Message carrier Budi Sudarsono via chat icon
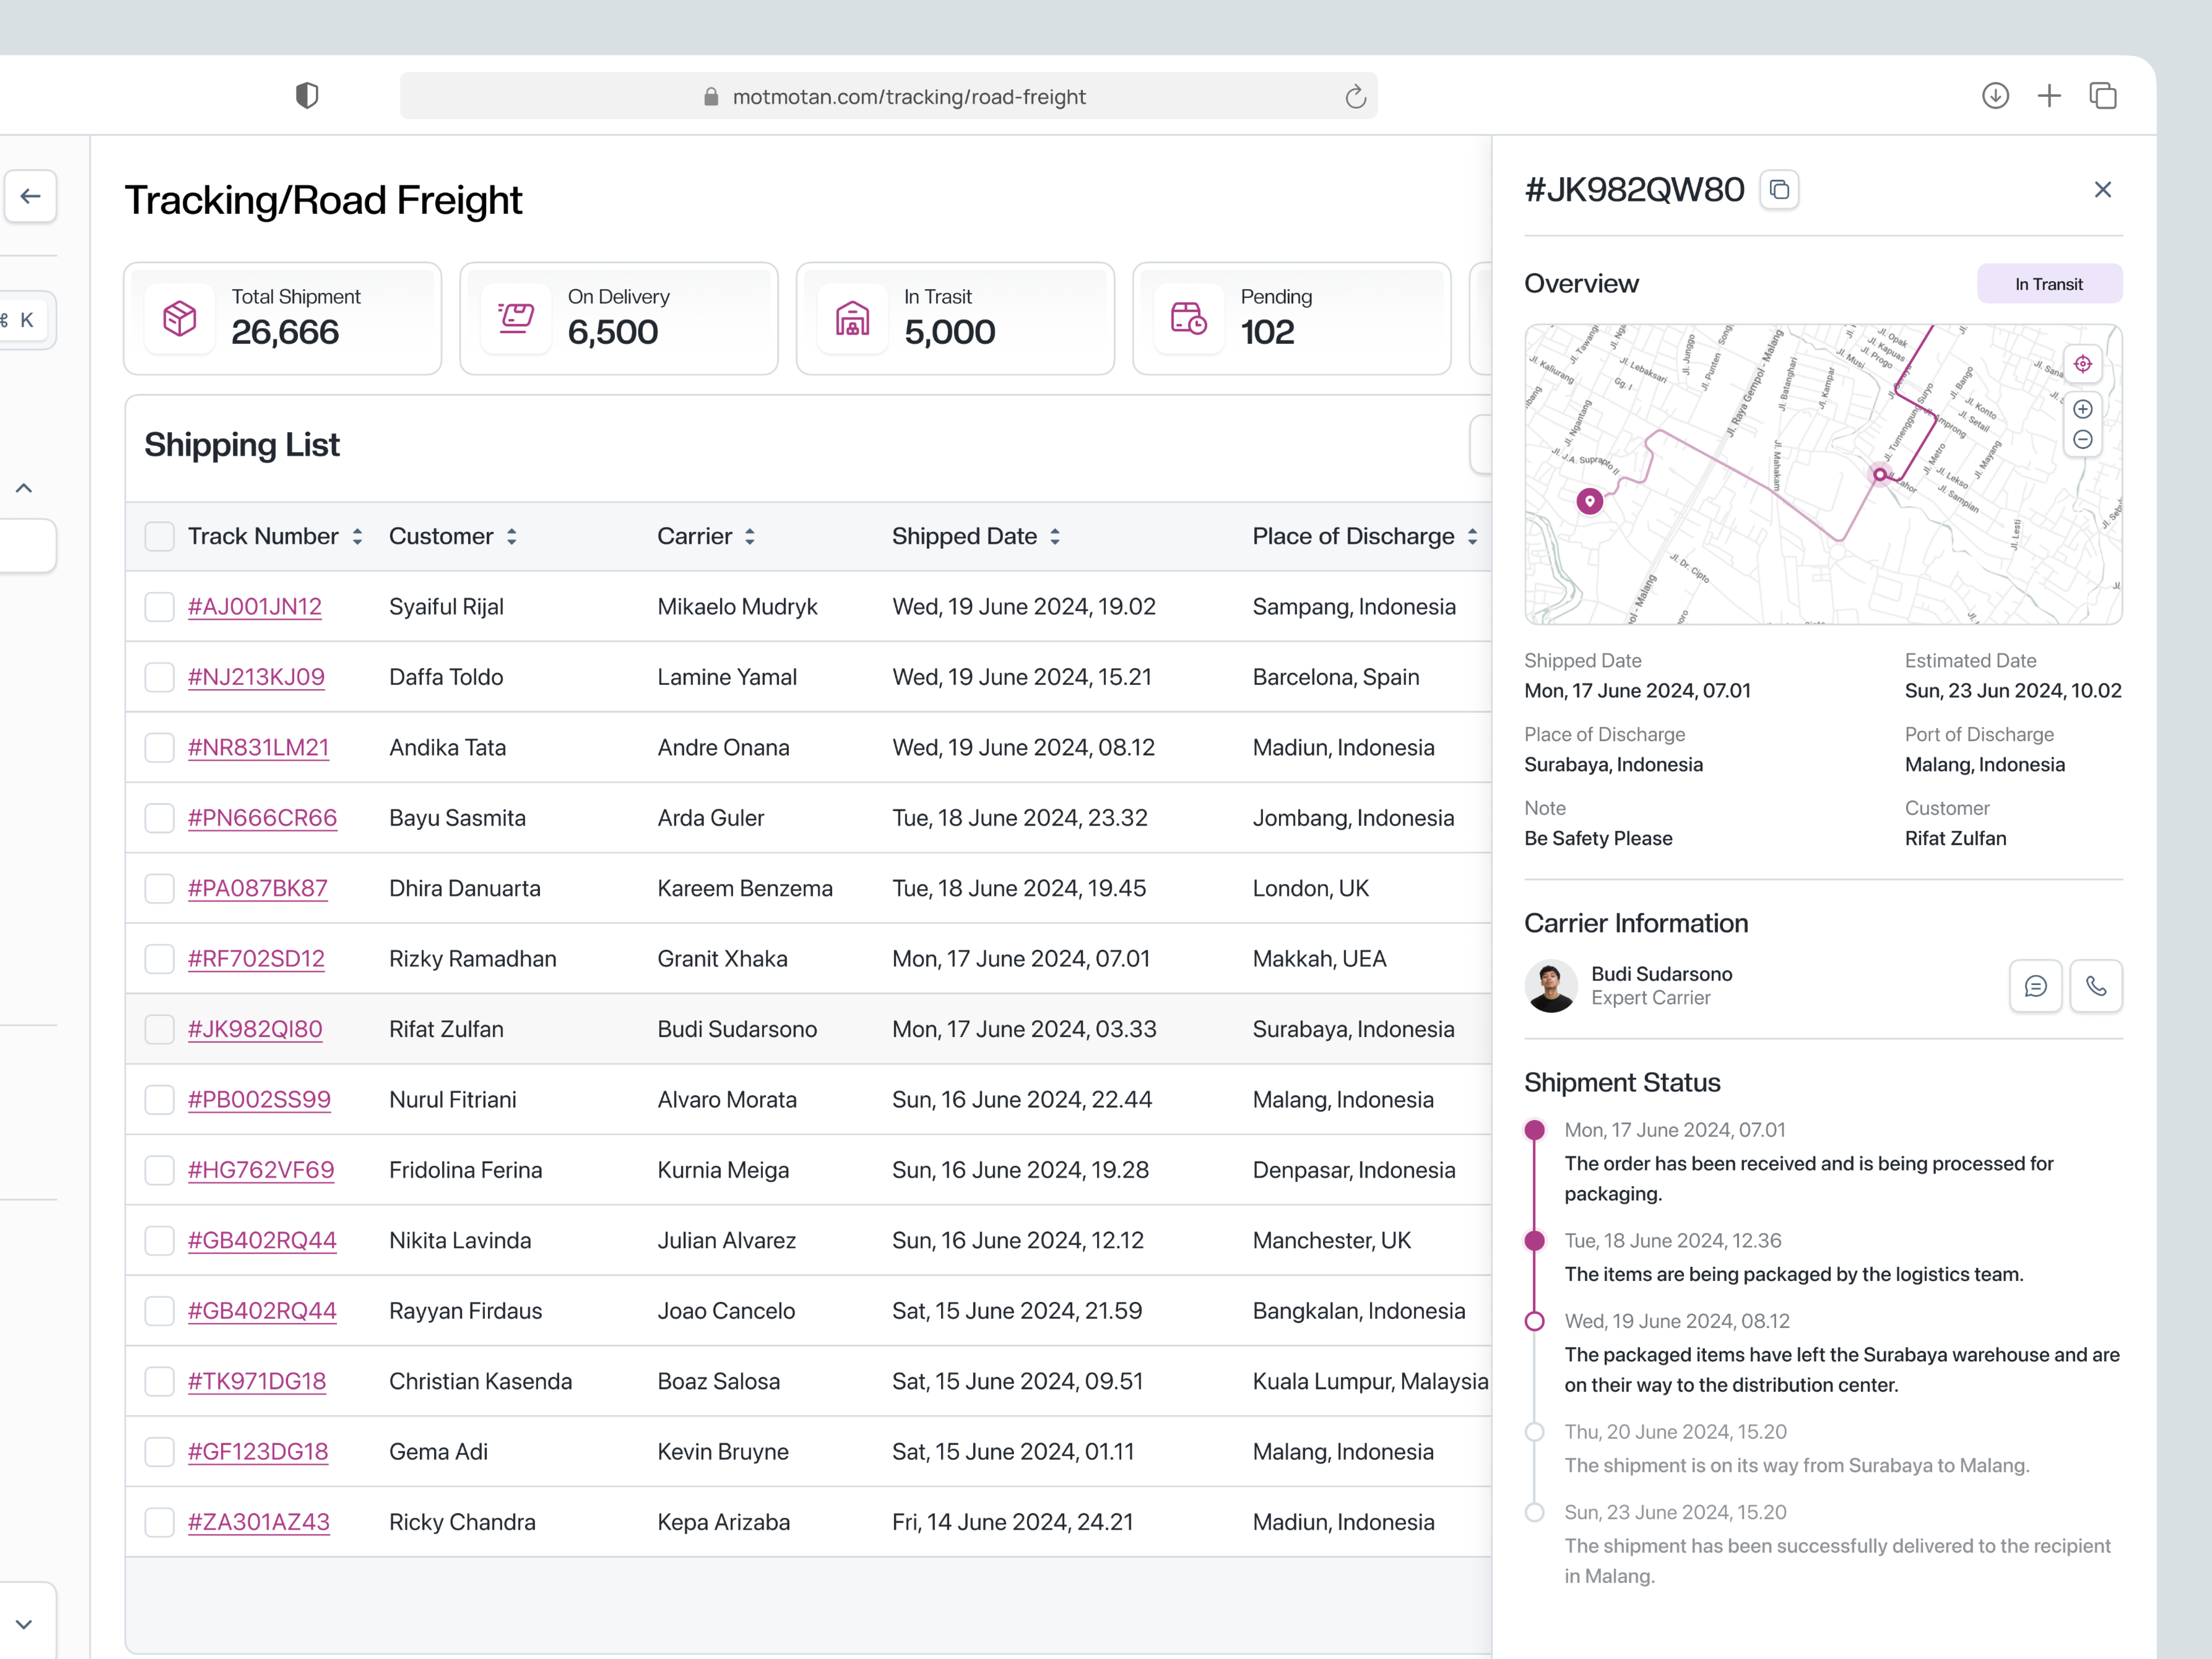This screenshot has width=2212, height=1659. click(x=2036, y=986)
